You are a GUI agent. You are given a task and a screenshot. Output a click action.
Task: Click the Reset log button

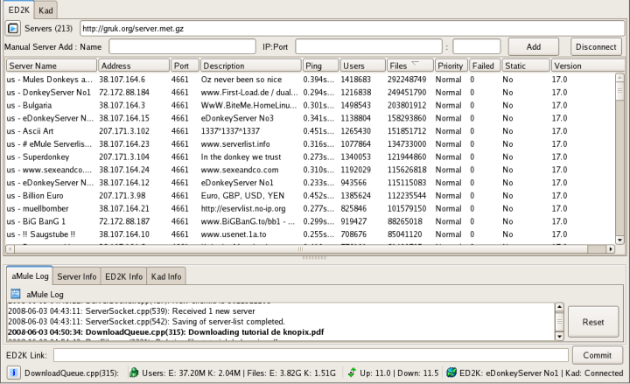tap(592, 322)
